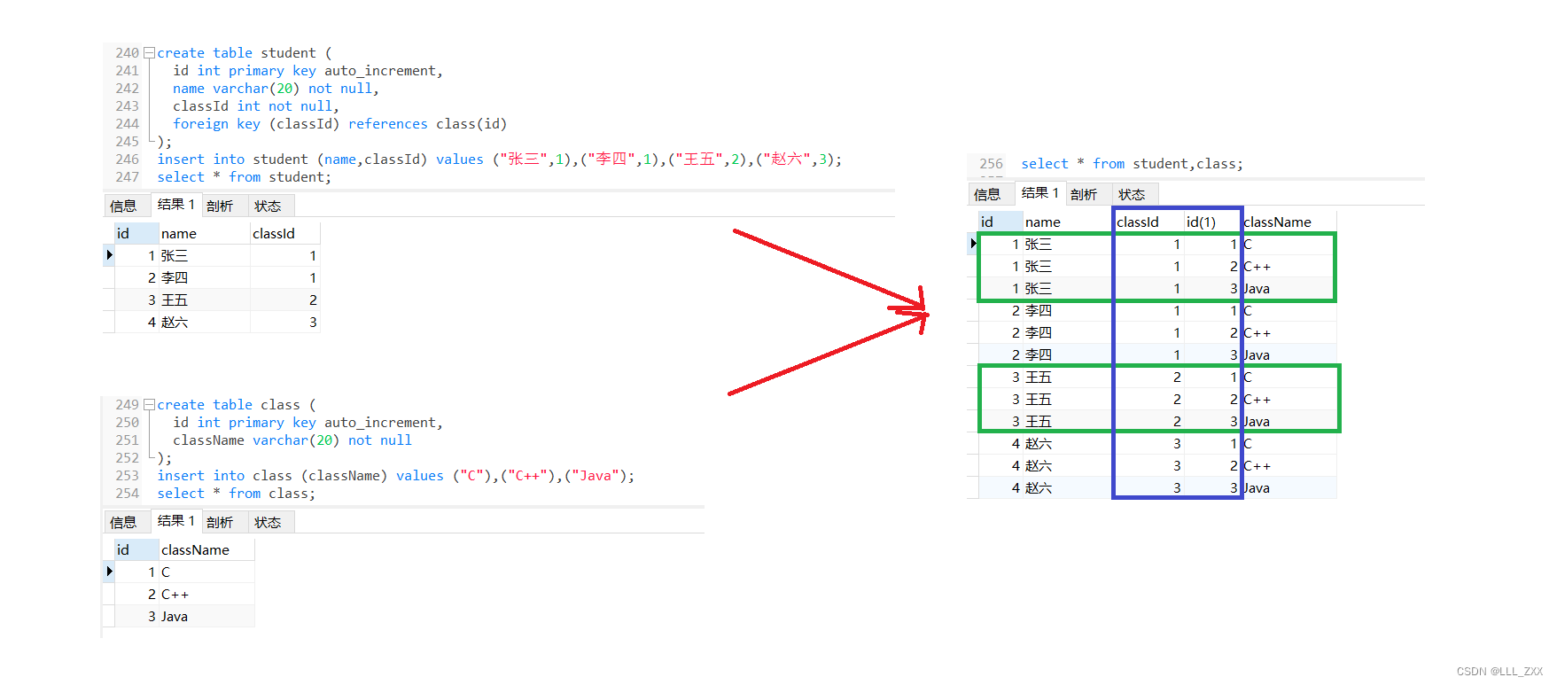This screenshot has height=685, width=1557.
Task: Select the C cell in class table
Action: pyautogui.click(x=206, y=572)
